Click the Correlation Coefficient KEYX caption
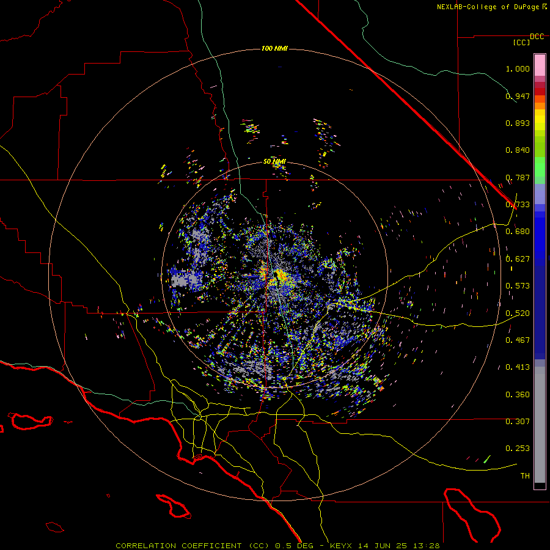 pos(277,546)
